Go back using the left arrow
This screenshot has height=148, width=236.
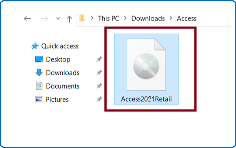pyautogui.click(x=27, y=19)
